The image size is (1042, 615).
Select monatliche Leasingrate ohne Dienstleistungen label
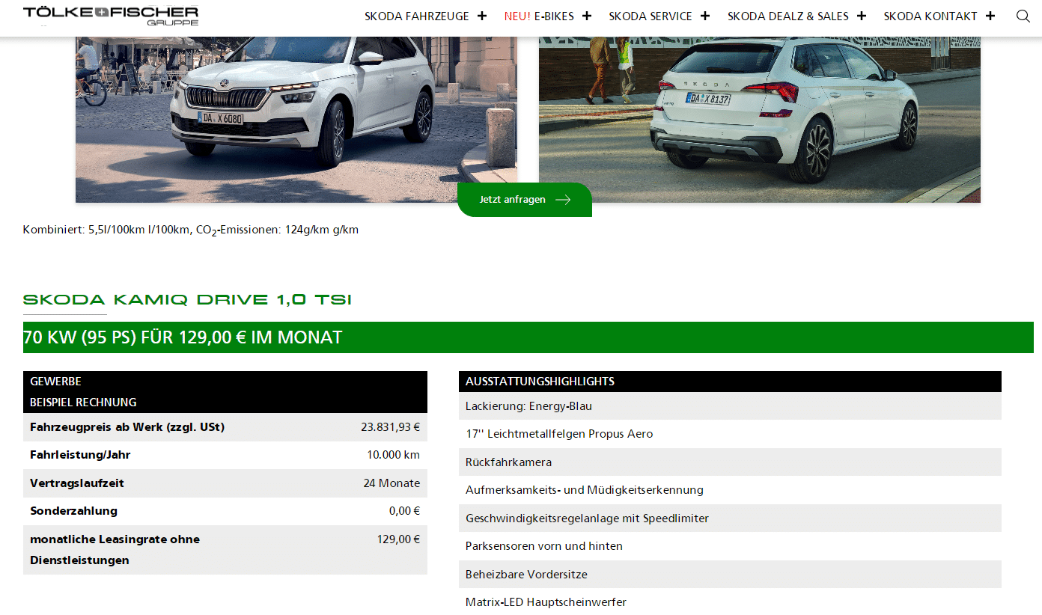tap(115, 550)
